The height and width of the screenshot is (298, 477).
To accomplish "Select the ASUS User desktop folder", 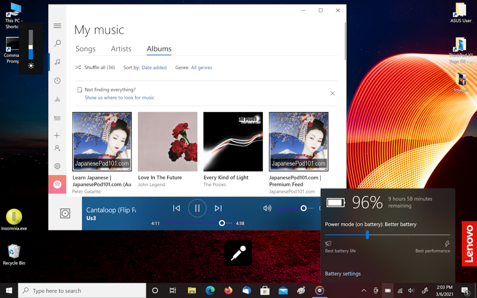I will (461, 13).
